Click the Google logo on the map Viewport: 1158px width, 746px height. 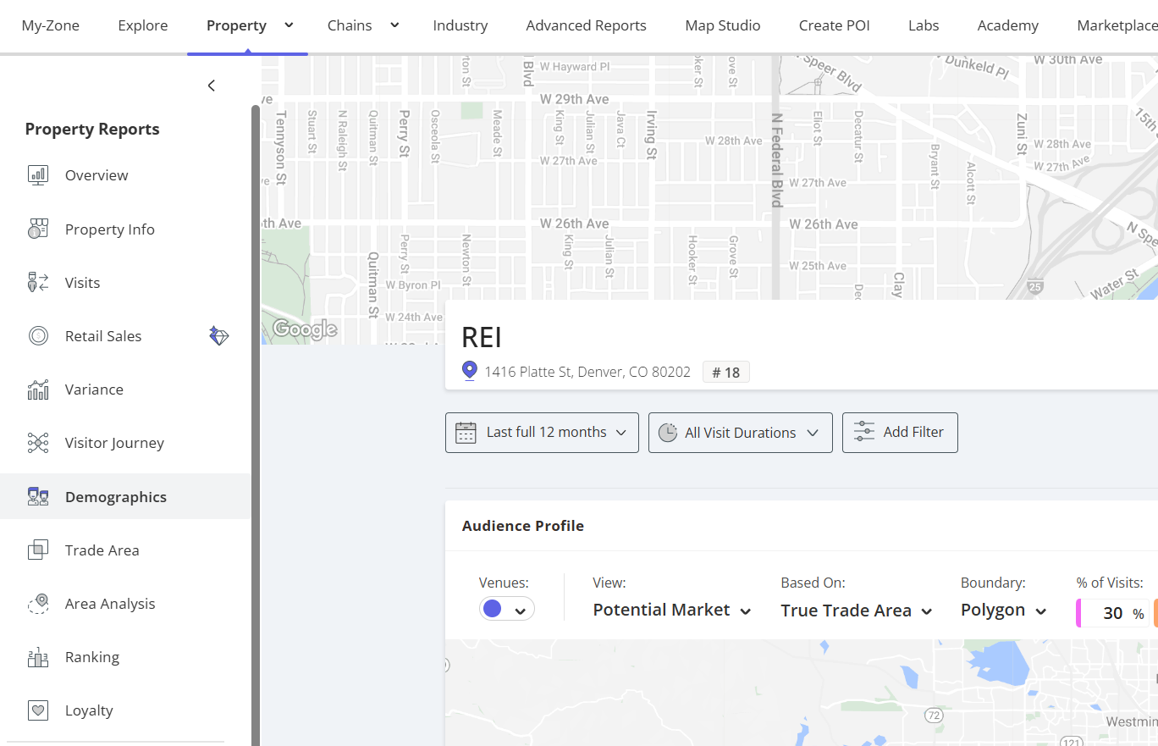305,329
